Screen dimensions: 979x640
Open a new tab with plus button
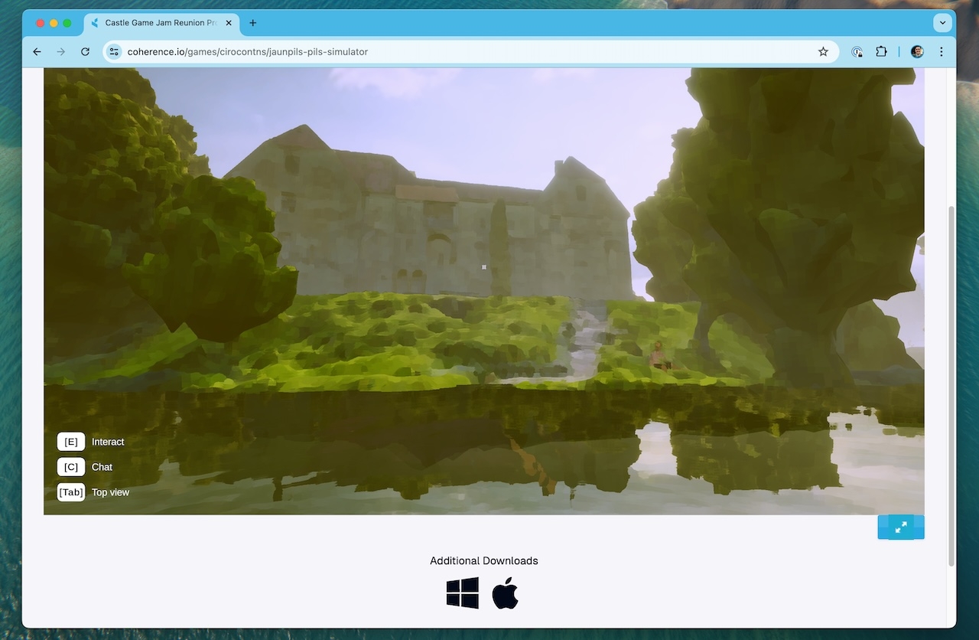pyautogui.click(x=253, y=23)
